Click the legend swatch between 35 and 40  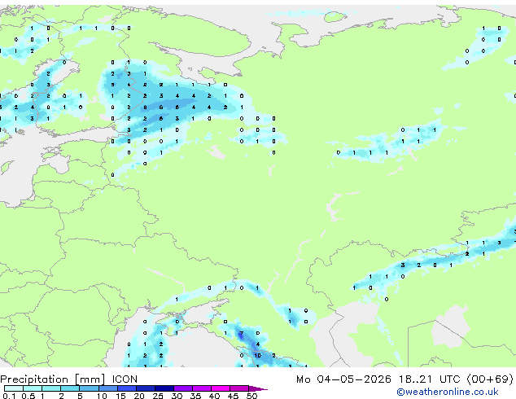click(x=201, y=388)
